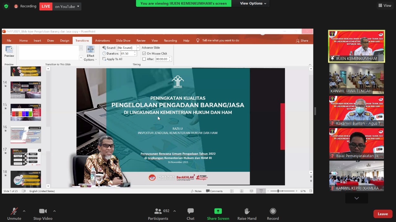This screenshot has width=396, height=222.
Task: Click the green Share Screen icon
Action: (x=218, y=212)
